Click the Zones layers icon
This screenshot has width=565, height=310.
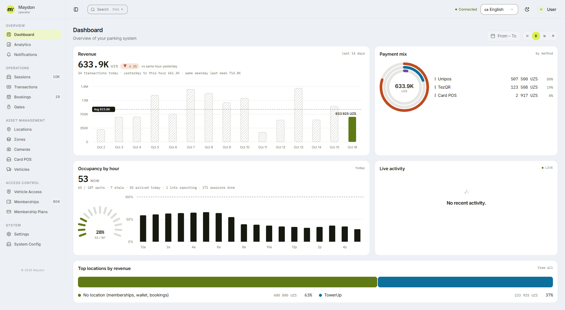(9, 139)
